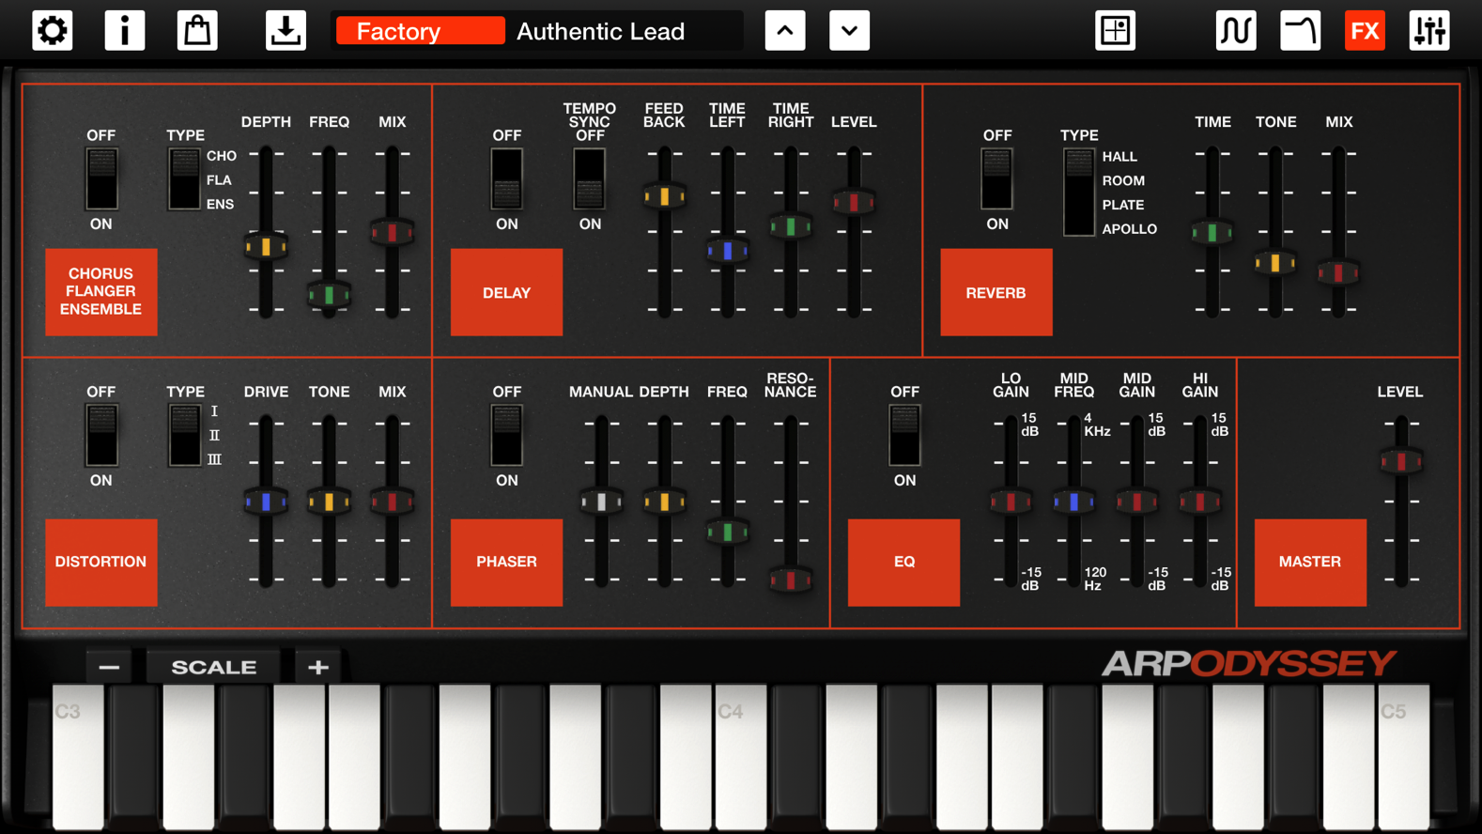This screenshot has height=834, width=1482.
Task: Click the distortion MIX slider knob
Action: point(392,502)
